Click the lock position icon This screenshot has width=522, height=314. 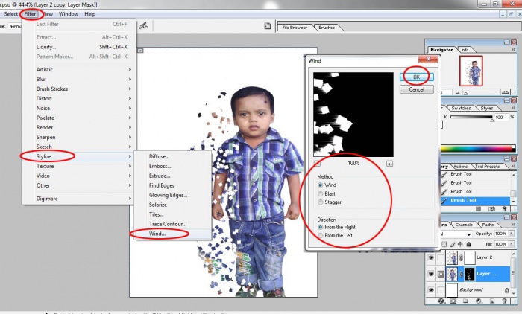[x=460, y=244]
